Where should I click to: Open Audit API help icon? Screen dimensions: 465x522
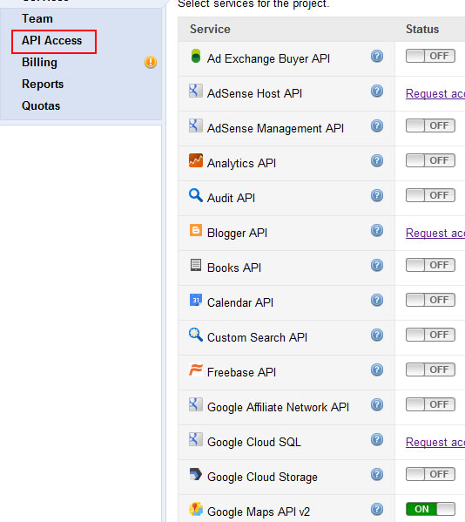[377, 195]
